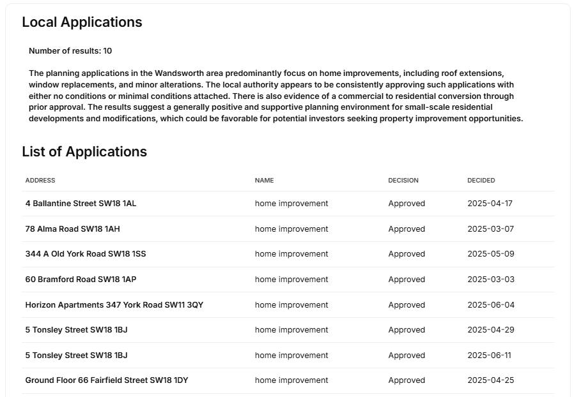Image resolution: width=574 pixels, height=397 pixels.
Task: Select Horizon Apartments 347 York Road address
Action: tap(114, 305)
